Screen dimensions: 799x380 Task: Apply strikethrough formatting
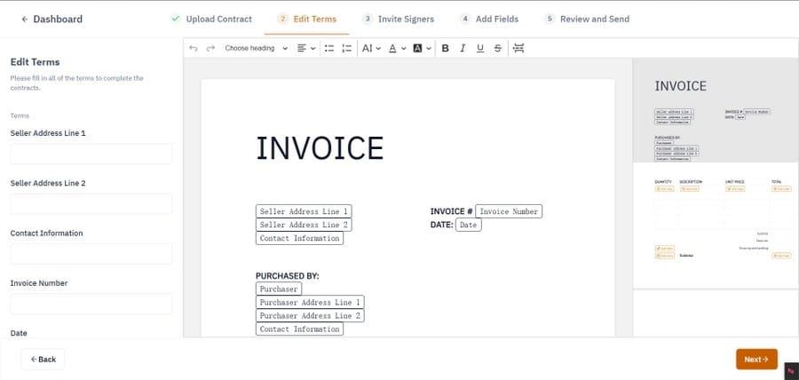click(x=498, y=48)
